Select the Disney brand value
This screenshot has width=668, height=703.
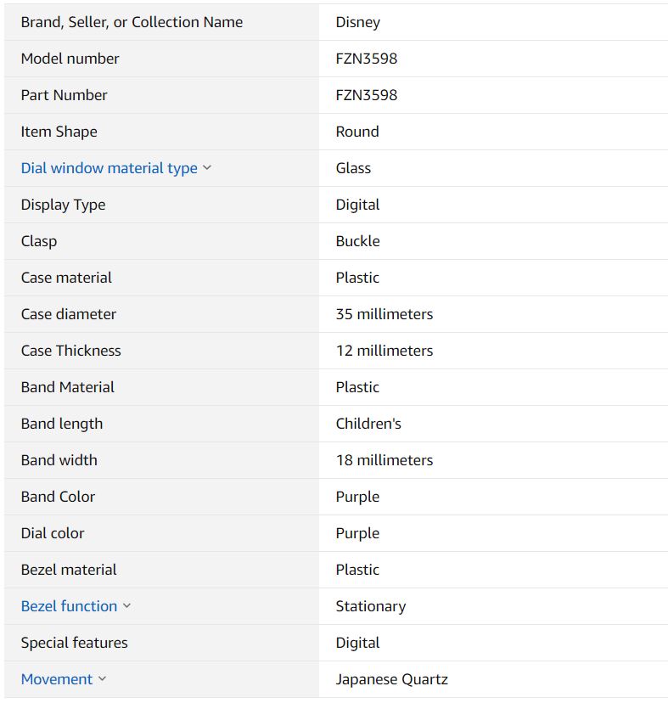357,22
